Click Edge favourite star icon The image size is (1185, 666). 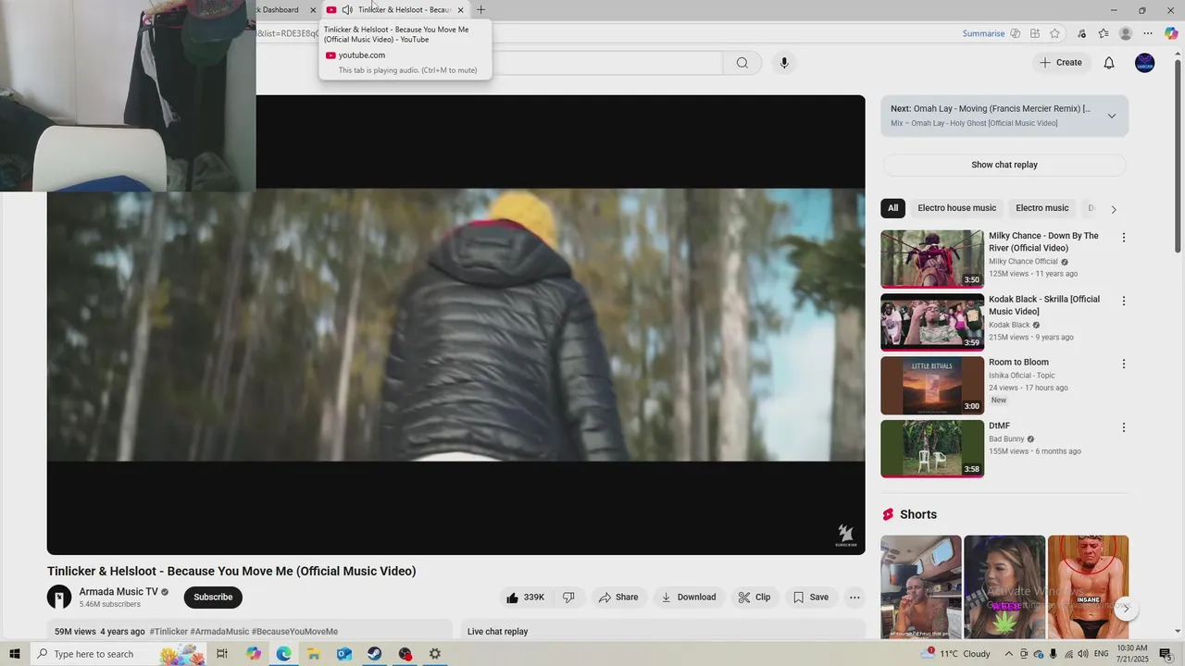coord(1054,33)
